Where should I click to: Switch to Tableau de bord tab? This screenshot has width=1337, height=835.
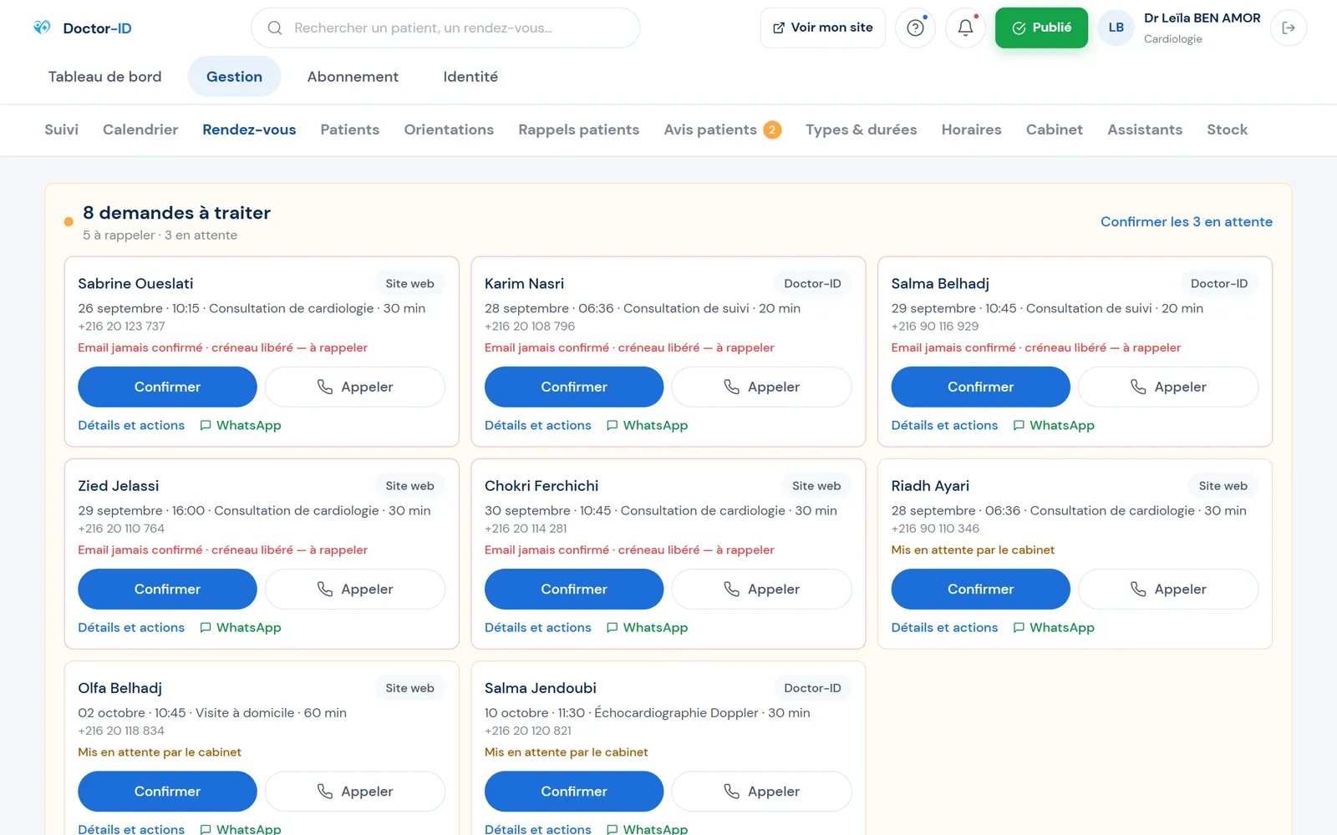point(104,77)
